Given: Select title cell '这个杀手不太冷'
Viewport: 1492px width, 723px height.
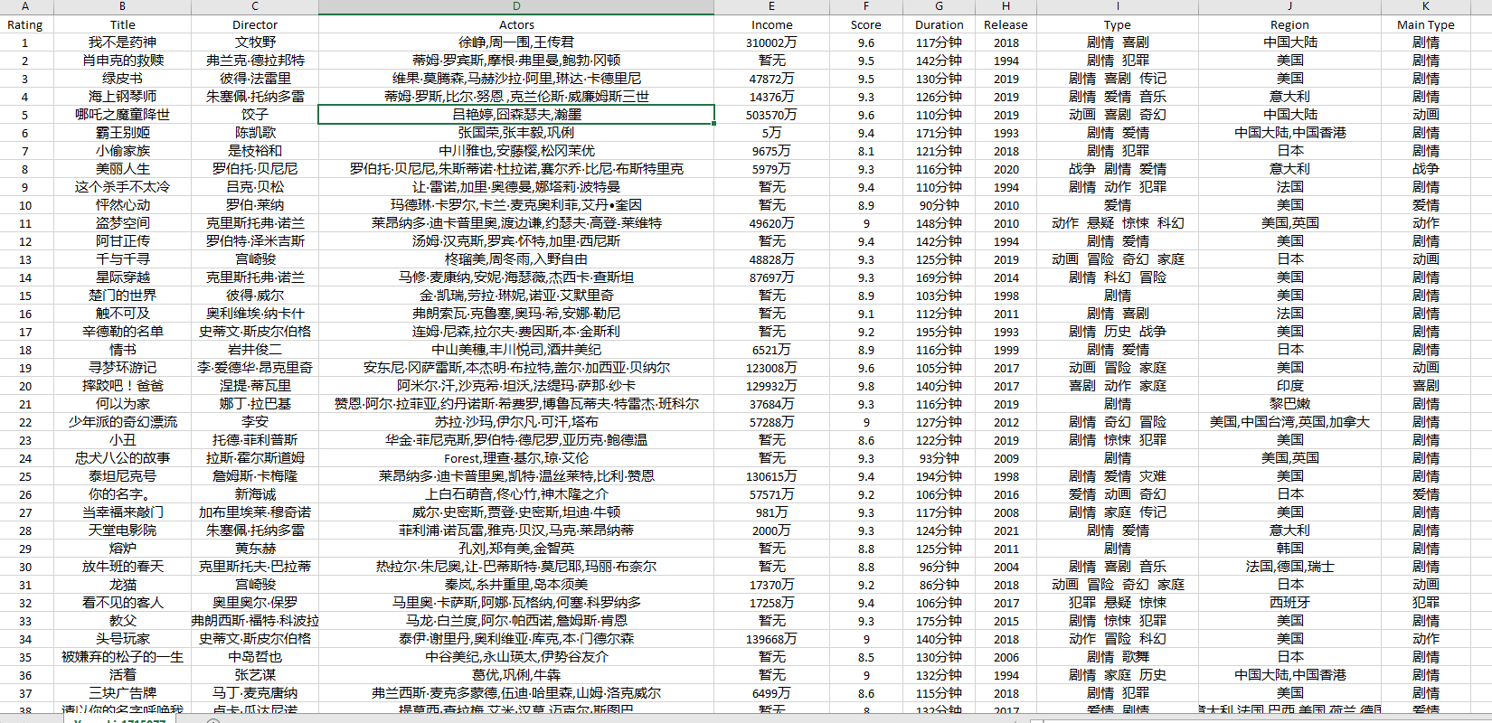Looking at the screenshot, I should click(122, 187).
